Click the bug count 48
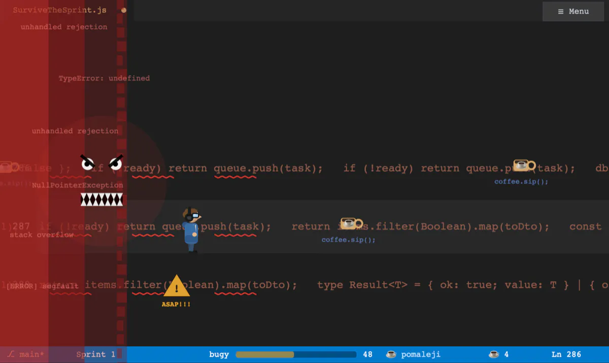This screenshot has height=363, width=609. [368, 354]
